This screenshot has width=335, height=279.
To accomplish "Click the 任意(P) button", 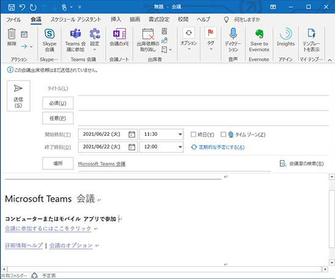I will tap(58, 118).
